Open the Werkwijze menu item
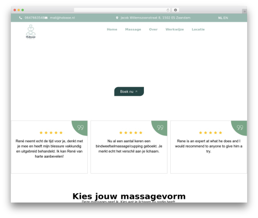The height and width of the screenshot is (218, 258). click(x=174, y=29)
